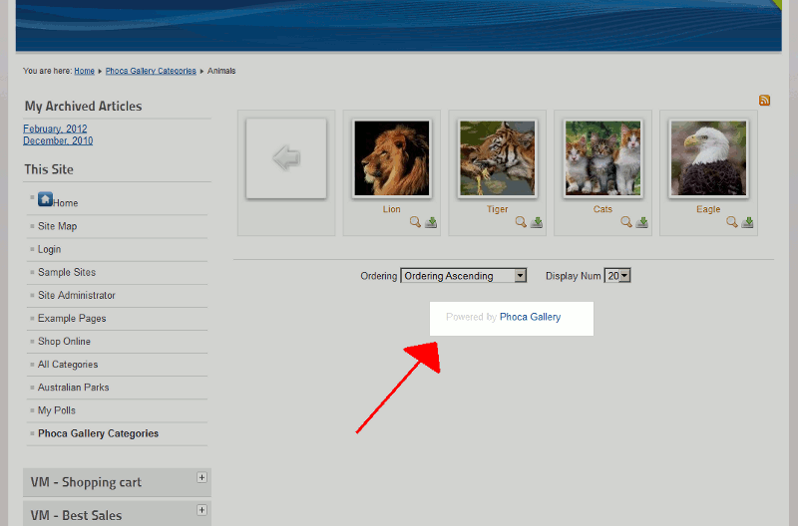The image size is (798, 526).
Task: Open the Shop Online menu item
Action: tap(64, 341)
